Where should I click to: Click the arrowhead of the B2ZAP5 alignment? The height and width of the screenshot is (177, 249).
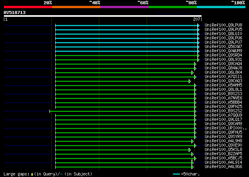coord(193,154)
